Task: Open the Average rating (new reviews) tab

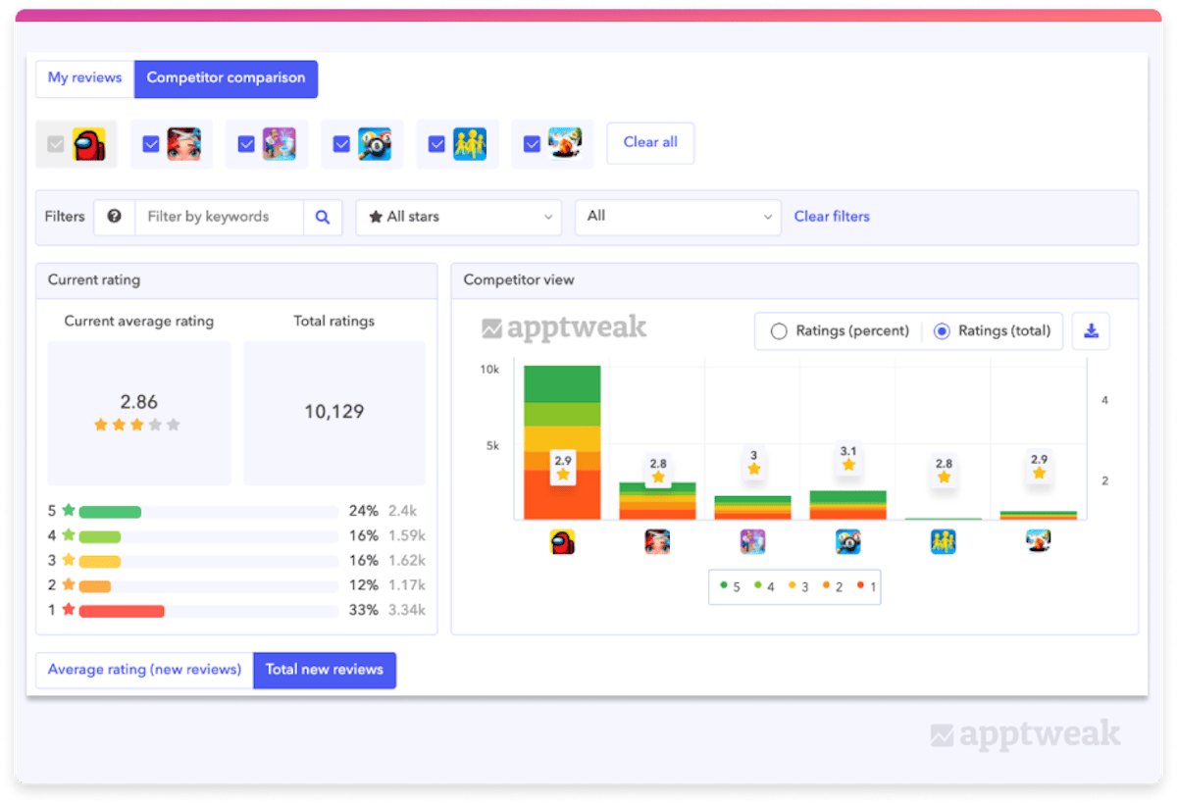Action: coord(144,670)
